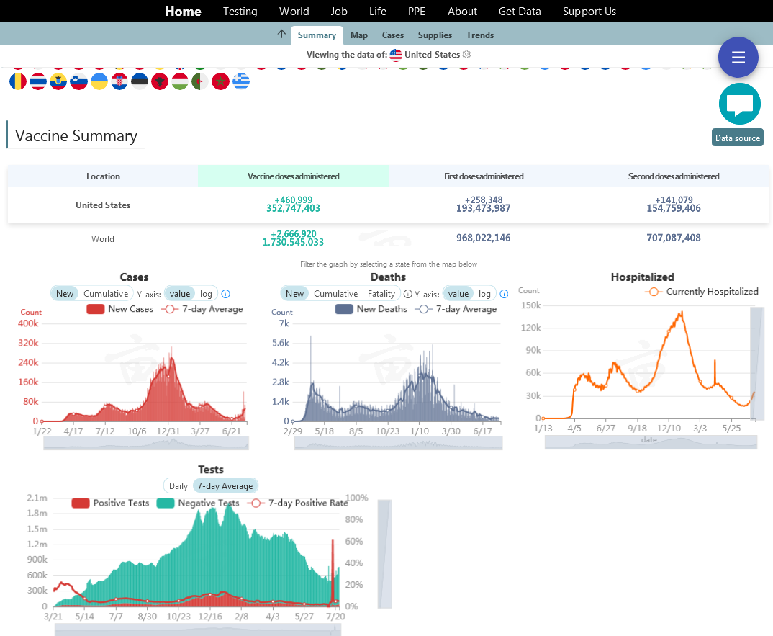Click the info icon beside Cases log option
Screen dimensions: 773x636
click(225, 294)
